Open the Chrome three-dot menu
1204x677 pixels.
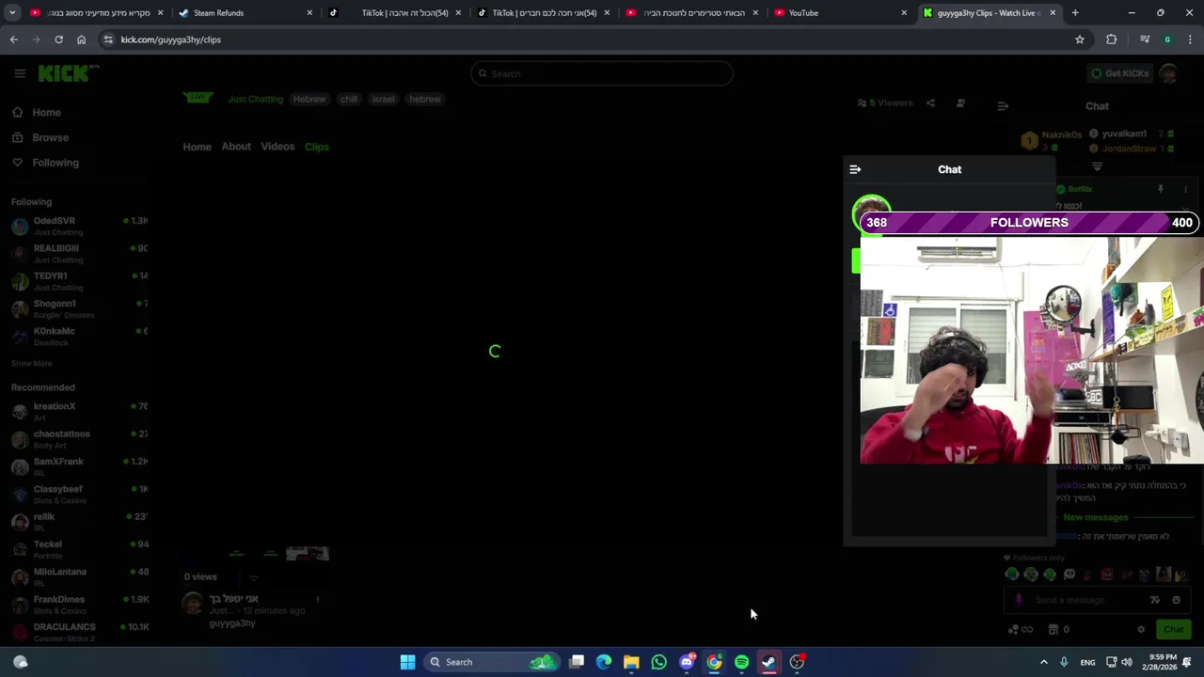[x=1191, y=39]
